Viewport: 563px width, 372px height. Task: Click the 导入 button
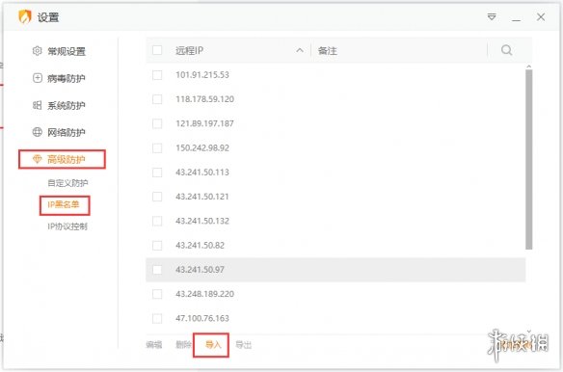pyautogui.click(x=213, y=345)
